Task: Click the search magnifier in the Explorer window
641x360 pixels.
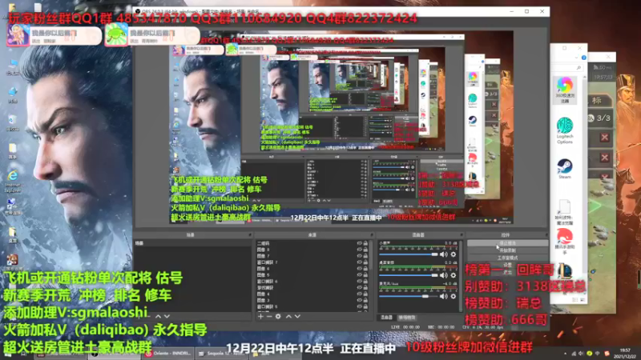Action: coord(579,68)
